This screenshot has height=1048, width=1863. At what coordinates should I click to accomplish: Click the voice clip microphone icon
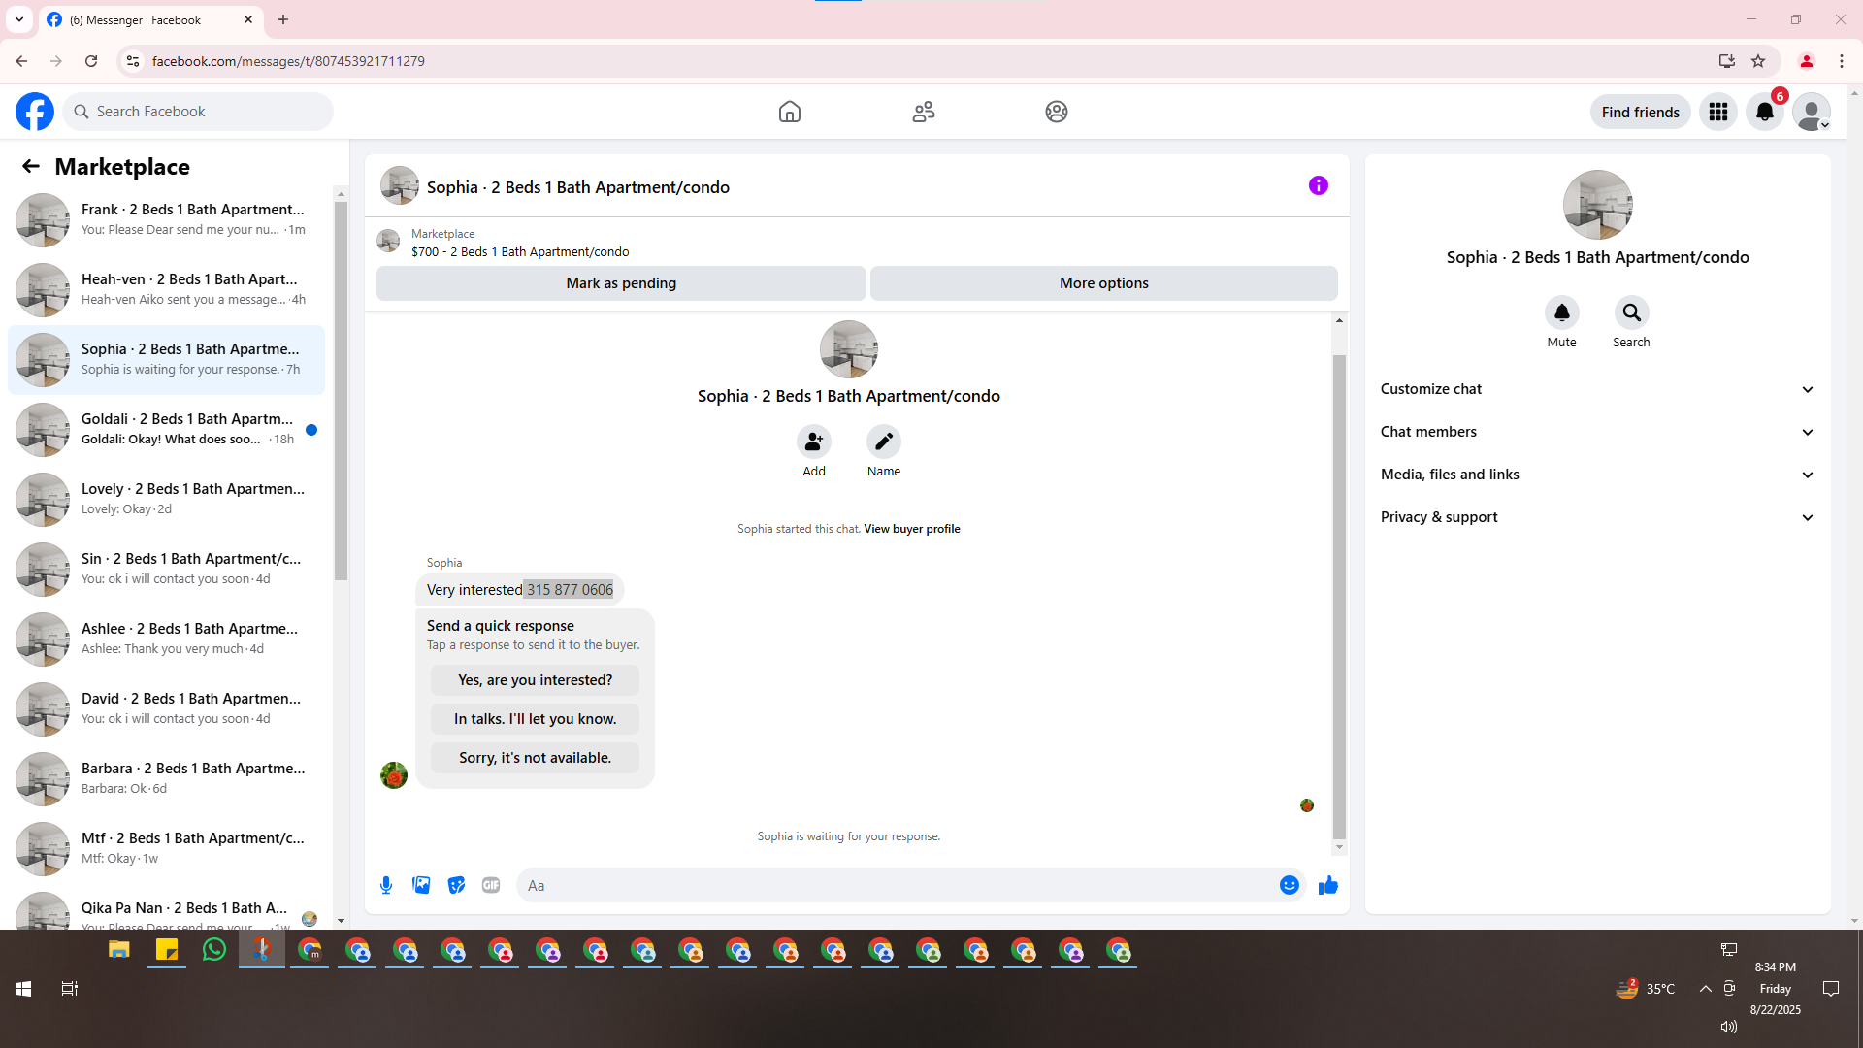(x=386, y=885)
